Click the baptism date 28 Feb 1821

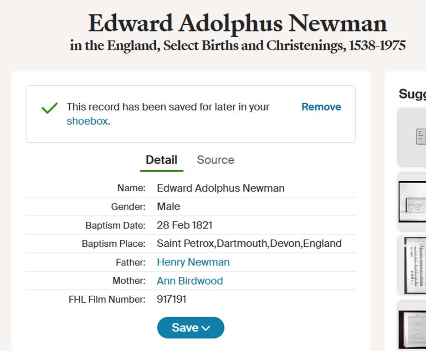pyautogui.click(x=185, y=225)
